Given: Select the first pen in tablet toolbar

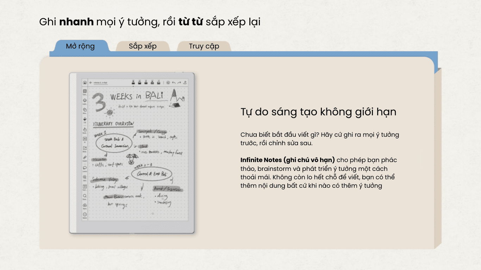Looking at the screenshot, I should click(x=133, y=83).
